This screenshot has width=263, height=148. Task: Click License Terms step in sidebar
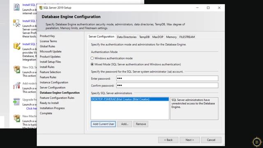click(48, 41)
